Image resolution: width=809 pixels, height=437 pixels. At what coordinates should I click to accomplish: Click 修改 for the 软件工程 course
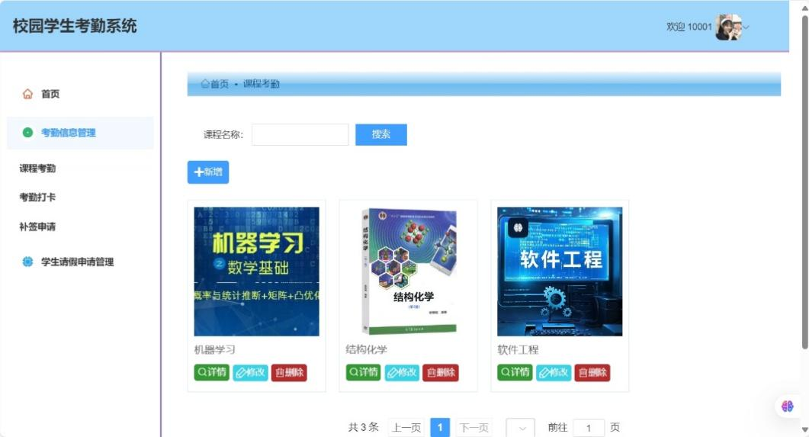coord(554,372)
